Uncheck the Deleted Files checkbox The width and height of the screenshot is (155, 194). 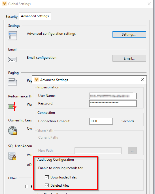pos(47,185)
